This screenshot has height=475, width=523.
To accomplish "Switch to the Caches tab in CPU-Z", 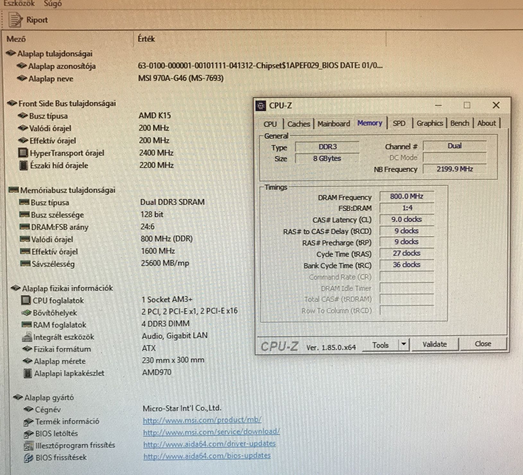I will 299,124.
